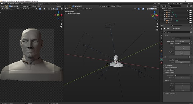
Task: Switch to the Sculpting workspace tab
Action: (29, 4)
